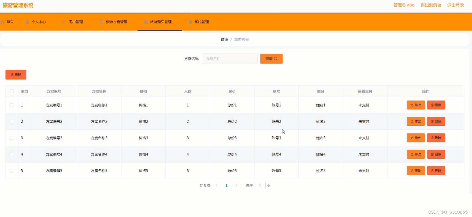Go to the previous page with the left arrow
This screenshot has height=217, width=472.
pyautogui.click(x=216, y=186)
